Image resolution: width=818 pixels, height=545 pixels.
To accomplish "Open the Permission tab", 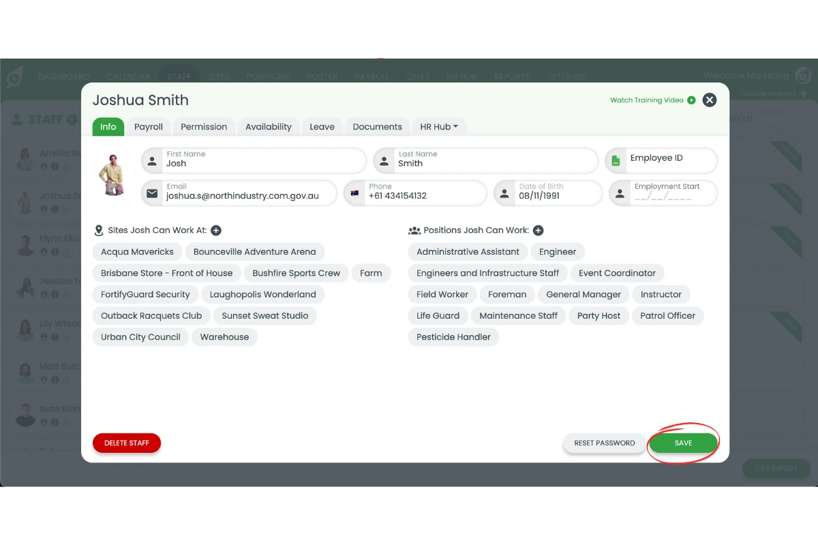I will click(x=204, y=127).
